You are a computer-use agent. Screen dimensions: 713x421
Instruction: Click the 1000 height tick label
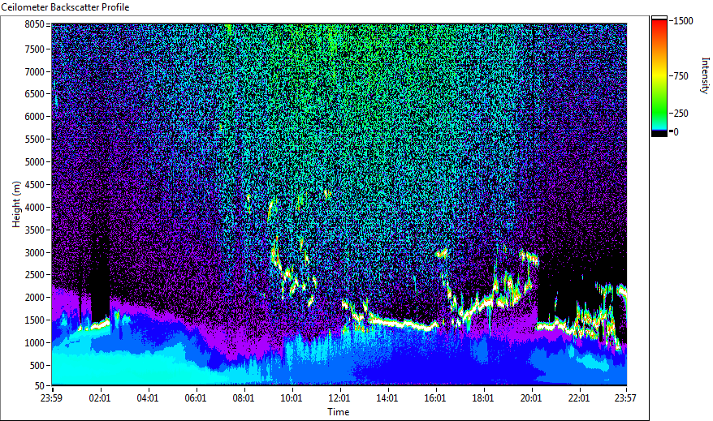coord(35,343)
